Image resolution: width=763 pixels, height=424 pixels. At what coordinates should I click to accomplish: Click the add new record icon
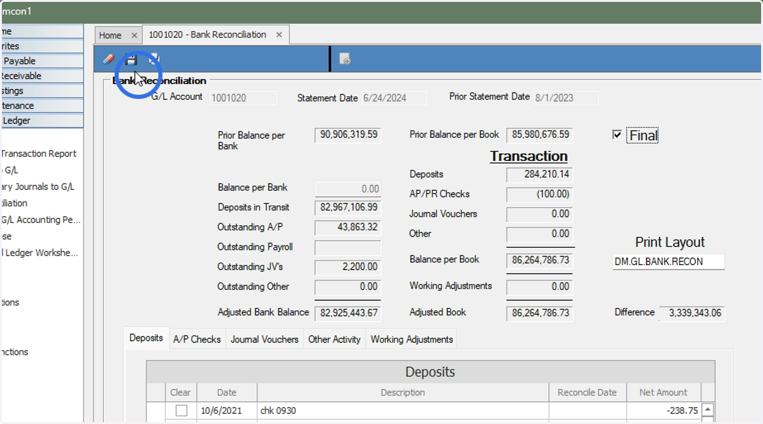click(345, 60)
